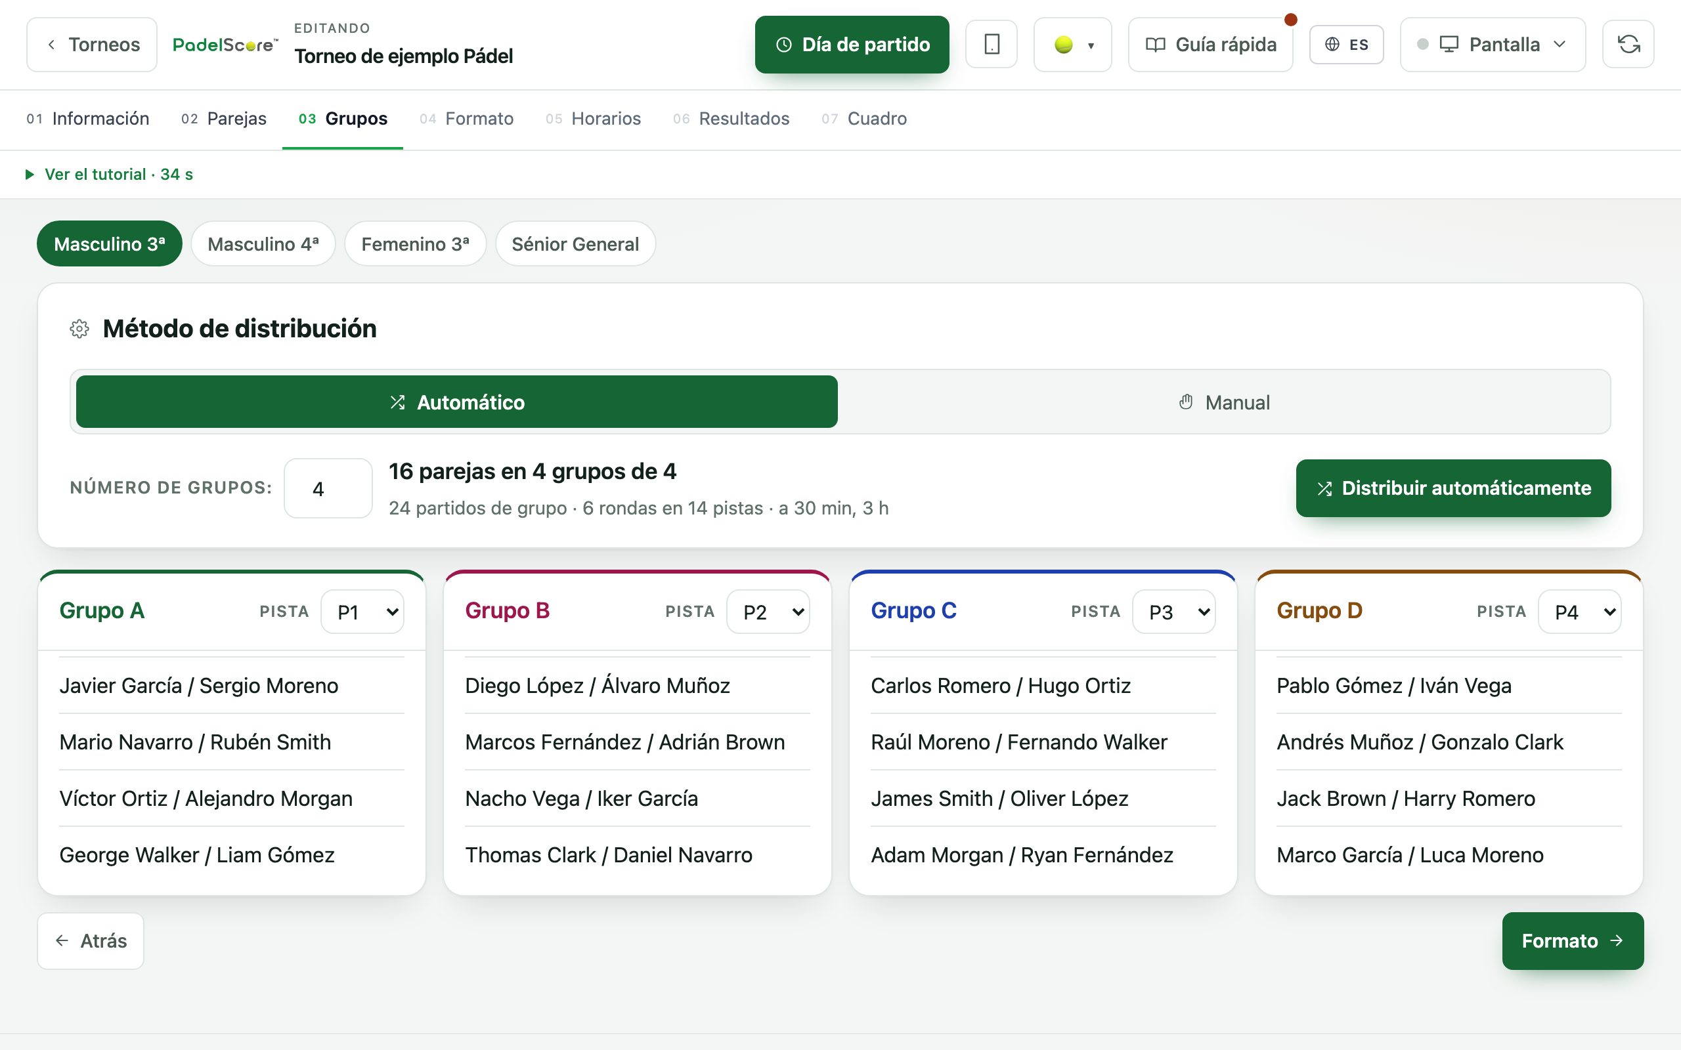Viewport: 1681px width, 1050px height.
Task: Change language with the ES button
Action: tap(1346, 45)
